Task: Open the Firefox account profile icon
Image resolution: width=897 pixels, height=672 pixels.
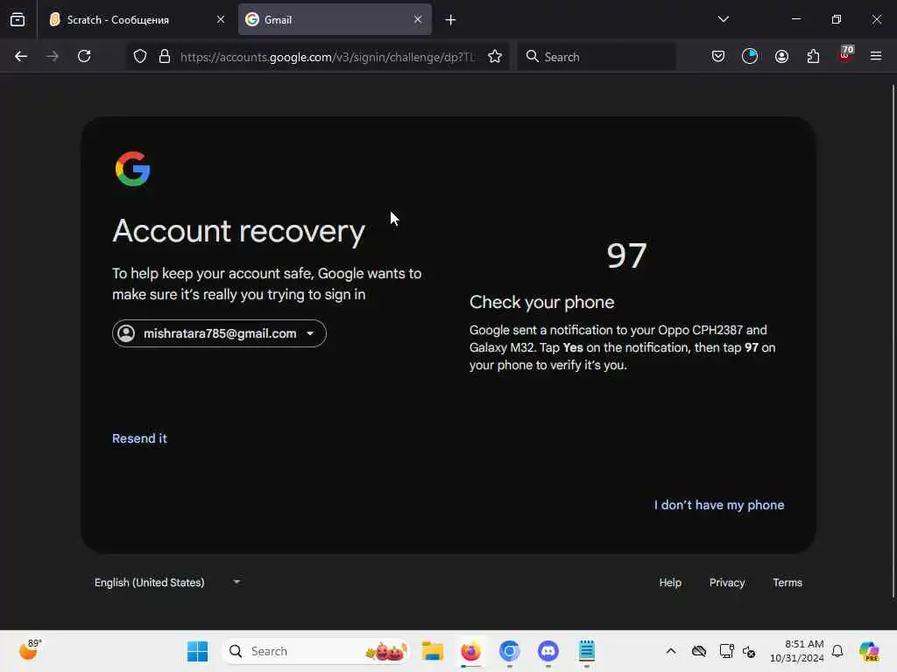Action: pyautogui.click(x=781, y=56)
